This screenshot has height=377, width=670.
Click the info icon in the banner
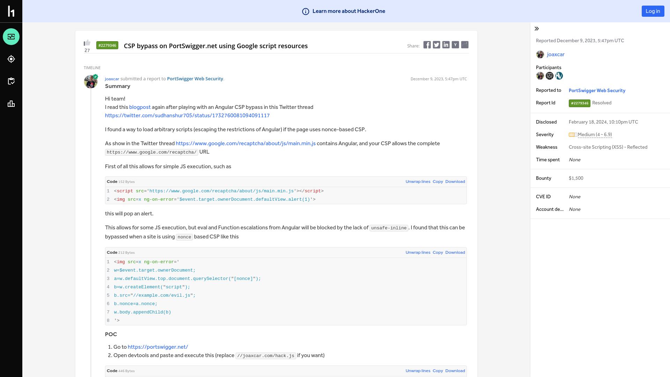click(306, 12)
